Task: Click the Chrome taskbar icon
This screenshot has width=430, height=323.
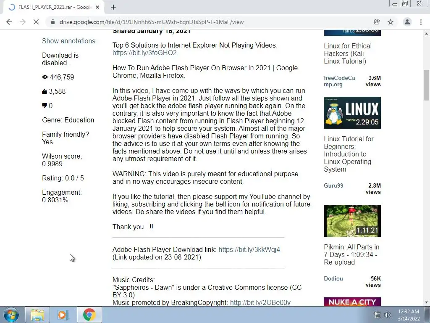Action: [x=89, y=315]
